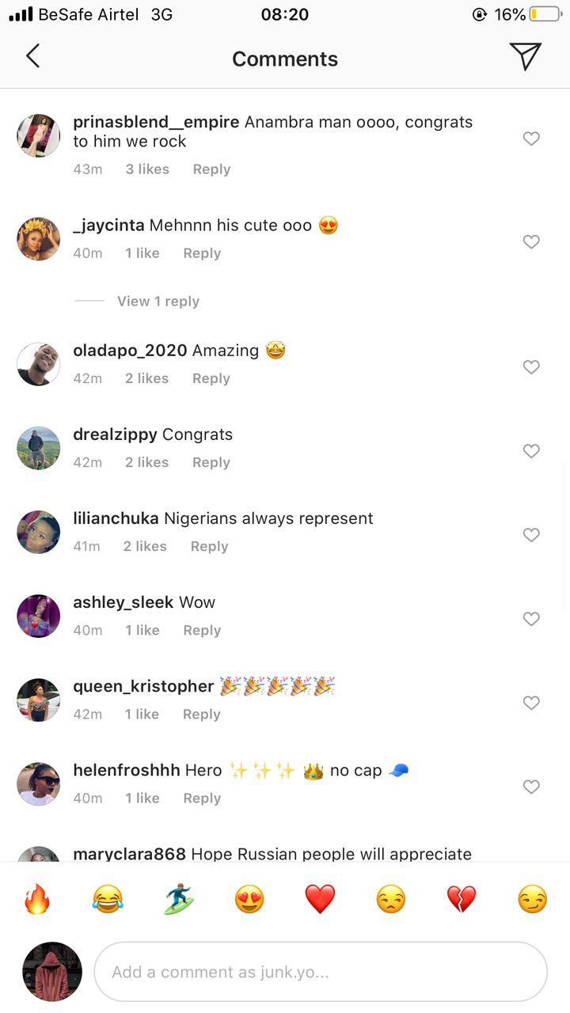The image size is (570, 1013).
Task: Insert the laughing-crying emoji reaction
Action: coord(108,899)
